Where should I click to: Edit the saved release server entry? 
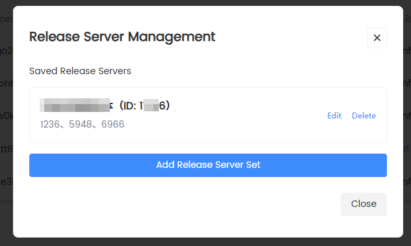[334, 116]
